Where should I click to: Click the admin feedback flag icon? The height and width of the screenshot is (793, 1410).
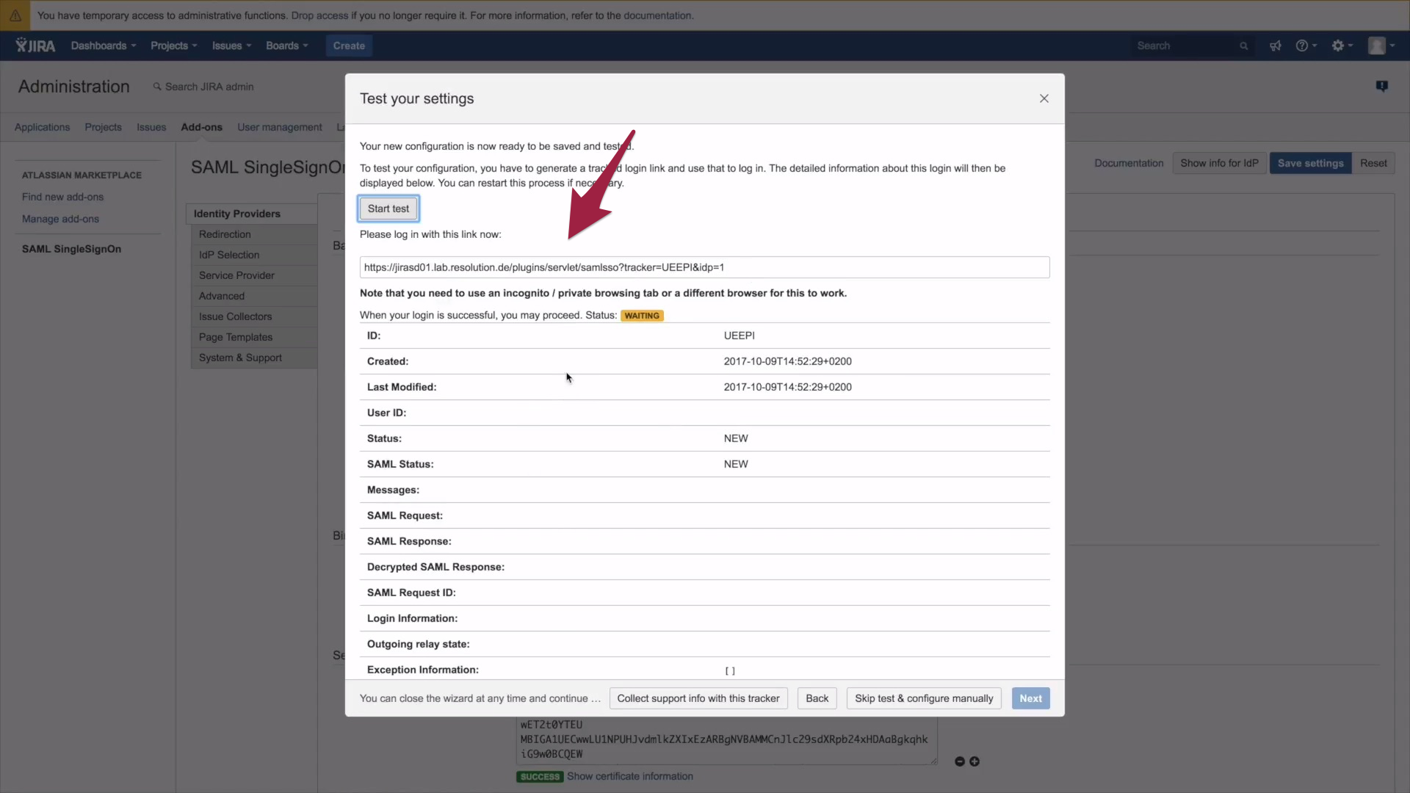(x=1381, y=87)
